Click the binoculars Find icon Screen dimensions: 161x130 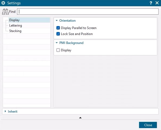[5, 12]
